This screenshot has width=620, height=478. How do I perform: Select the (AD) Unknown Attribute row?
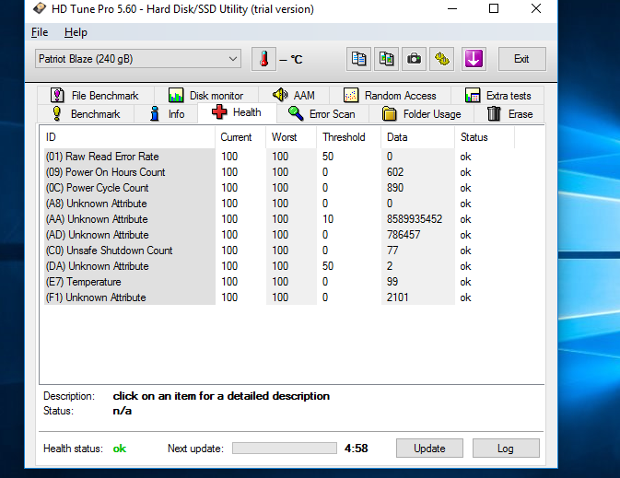pos(279,235)
